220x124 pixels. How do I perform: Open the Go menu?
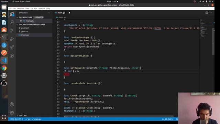(32, 9)
